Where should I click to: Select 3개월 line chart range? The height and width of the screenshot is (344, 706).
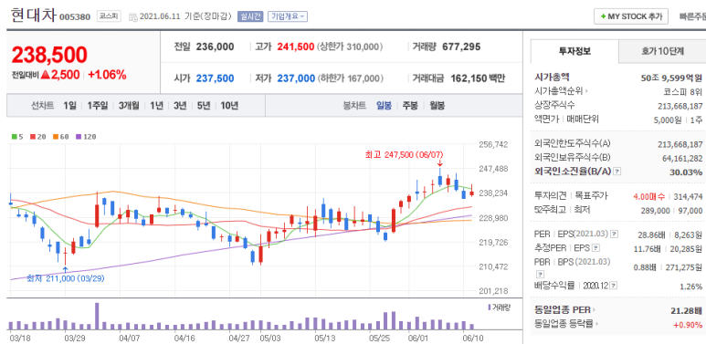tap(129, 106)
